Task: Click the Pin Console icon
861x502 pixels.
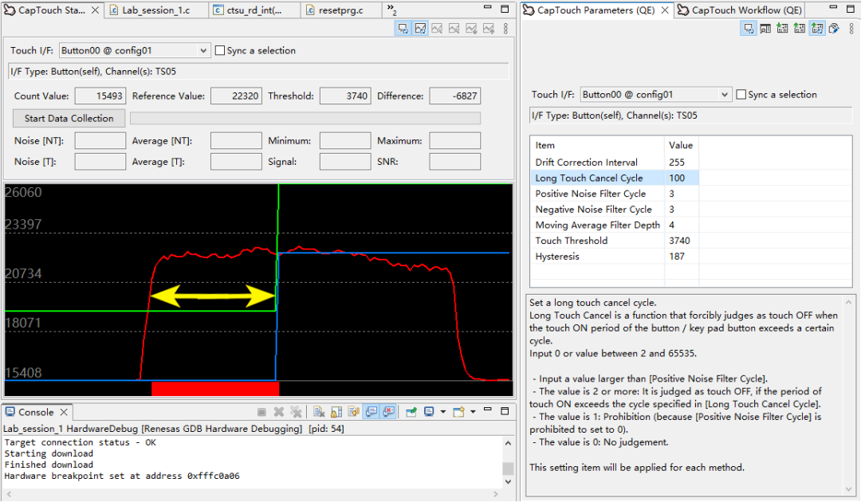Action: (411, 412)
